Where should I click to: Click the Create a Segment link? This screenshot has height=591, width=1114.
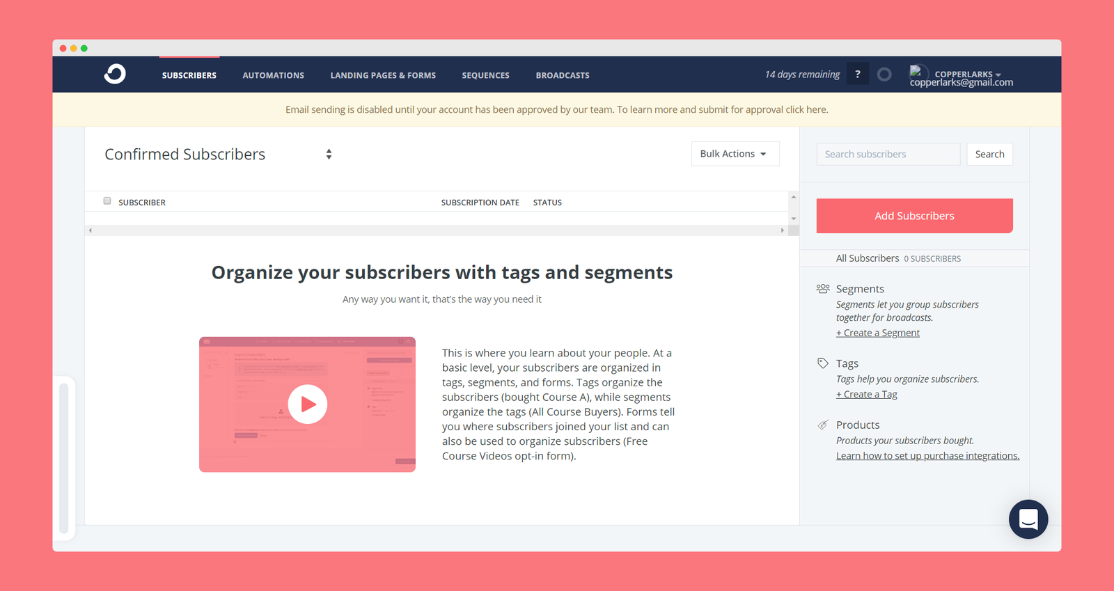pos(878,333)
